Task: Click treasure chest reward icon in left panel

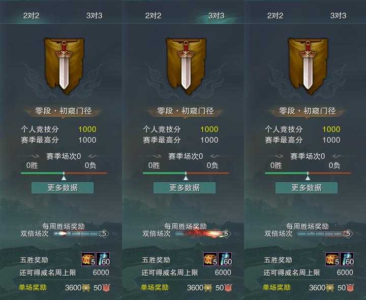Action: coord(88,259)
